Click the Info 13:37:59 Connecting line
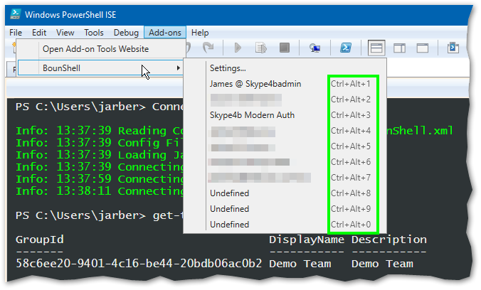Image resolution: width=481 pixels, height=290 pixels. click(x=100, y=179)
